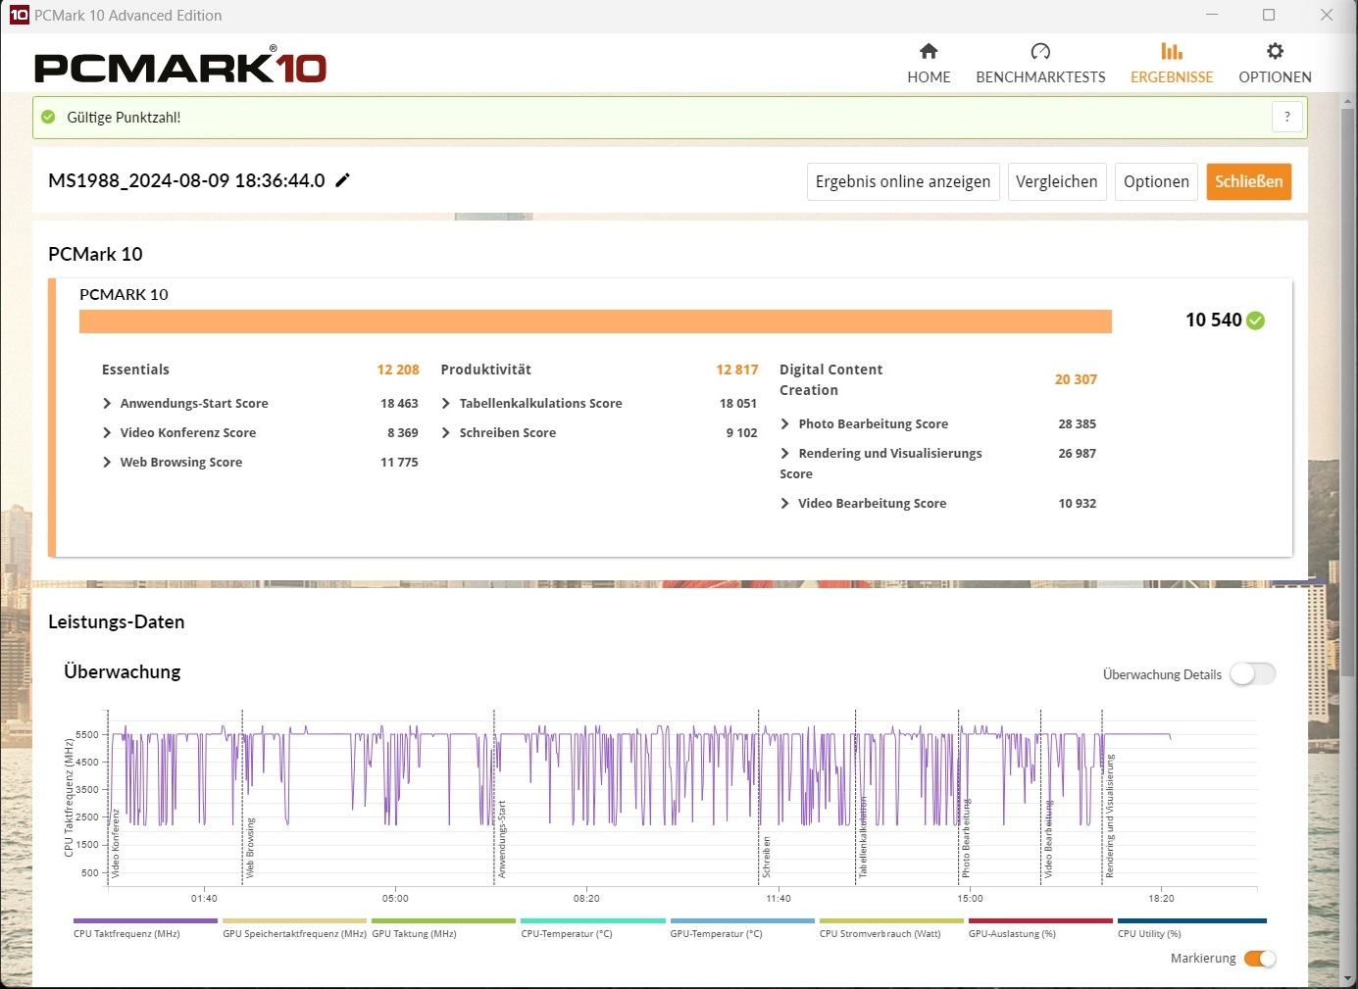This screenshot has width=1358, height=989.
Task: Select GPU Taktung legend swatch
Action: pyautogui.click(x=443, y=920)
